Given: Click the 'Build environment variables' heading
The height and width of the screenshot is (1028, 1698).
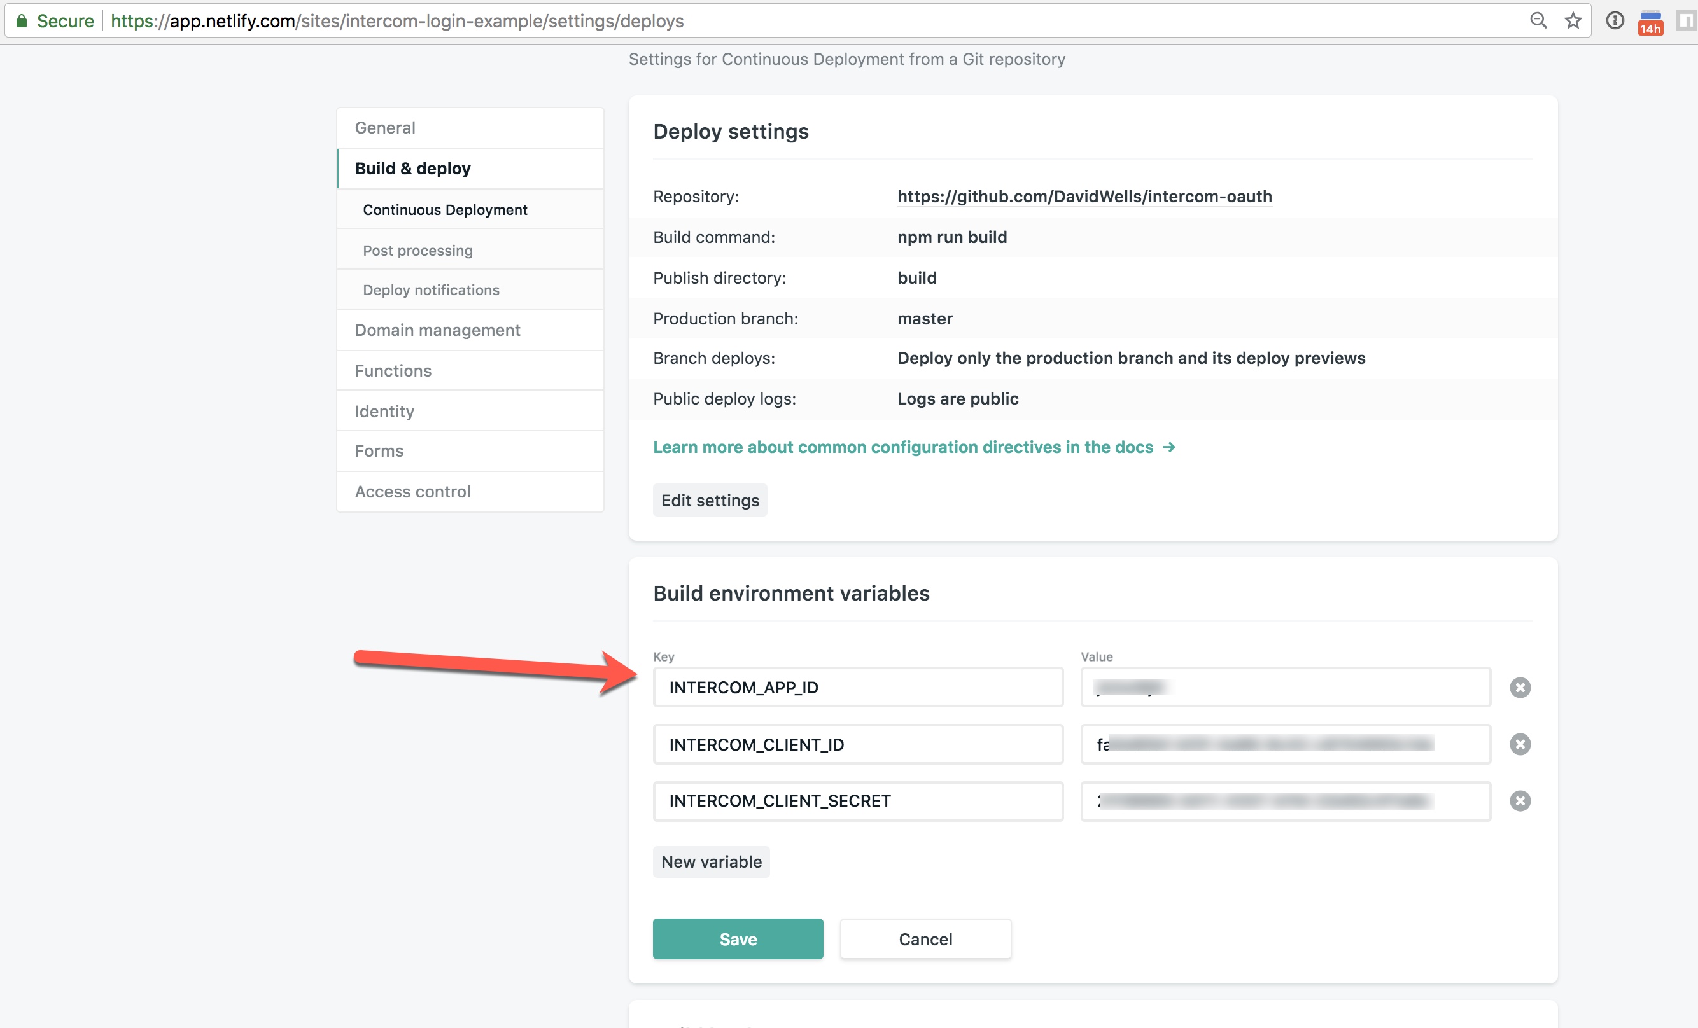Looking at the screenshot, I should tap(791, 592).
